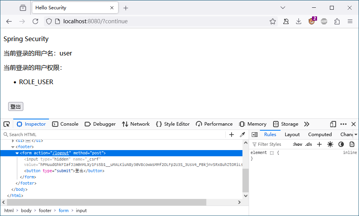Toggle print media simulation
Viewport: 359px width, 216px height.
pos(352,144)
